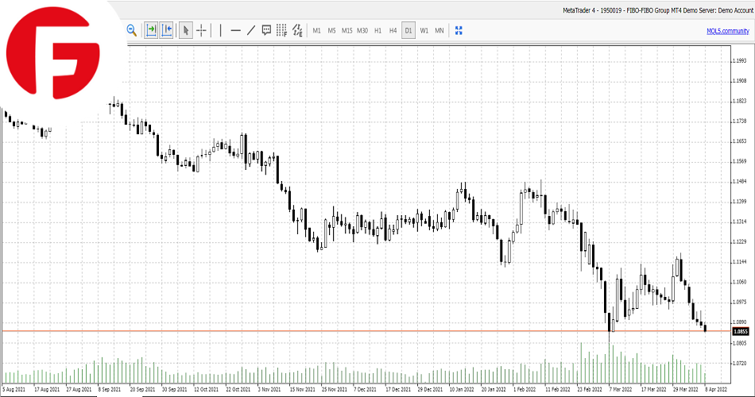Screen dimensions: 755x397
Task: Activate the crosshair tool
Action: [202, 30]
